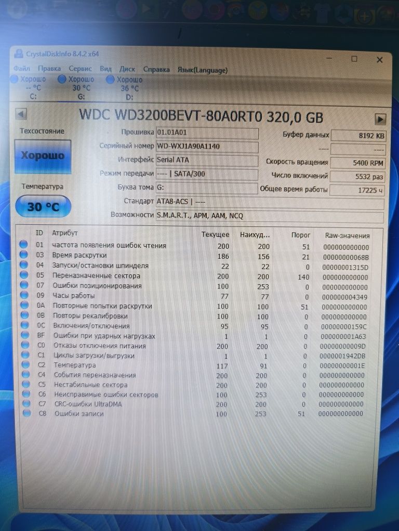Open the Вид menu
Image resolution: width=399 pixels, height=531 pixels.
click(x=105, y=69)
